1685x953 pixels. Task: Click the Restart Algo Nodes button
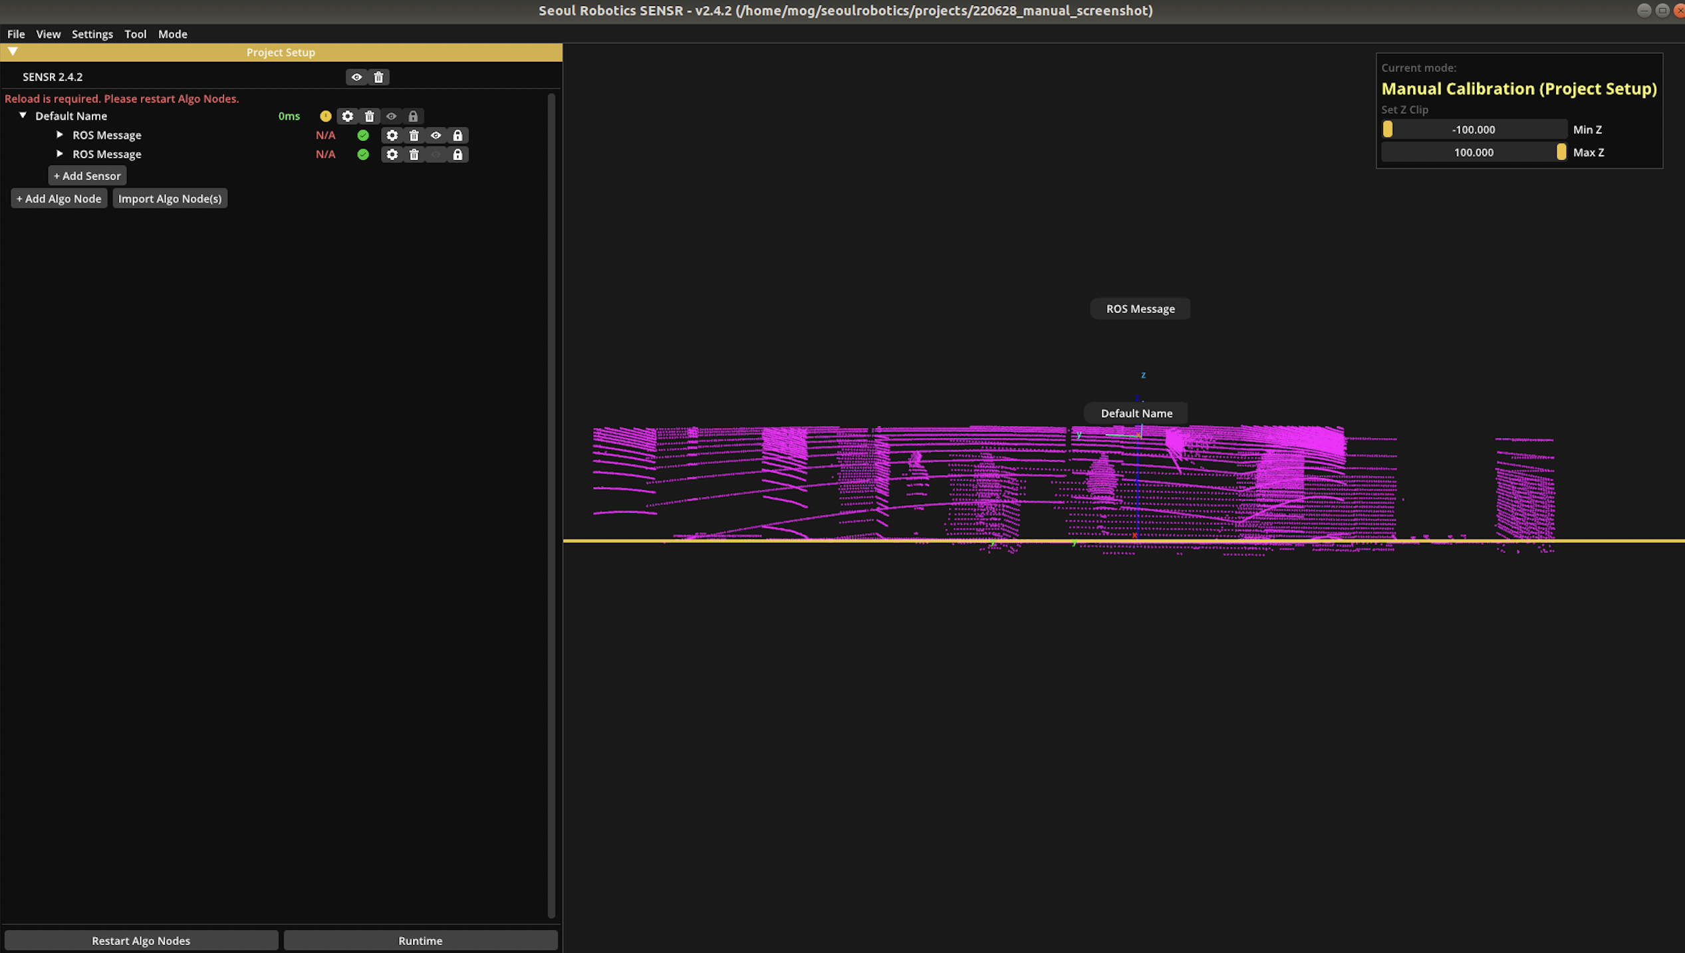[141, 940]
